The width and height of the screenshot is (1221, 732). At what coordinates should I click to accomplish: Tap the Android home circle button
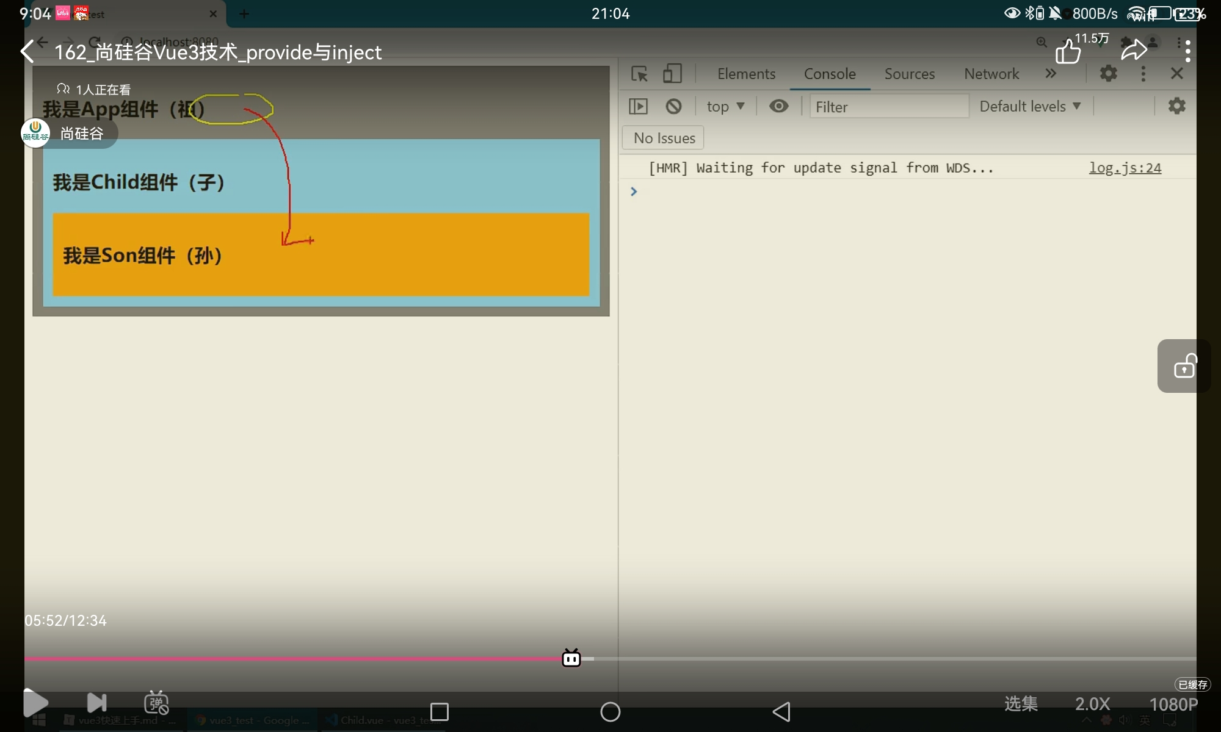[x=610, y=711]
